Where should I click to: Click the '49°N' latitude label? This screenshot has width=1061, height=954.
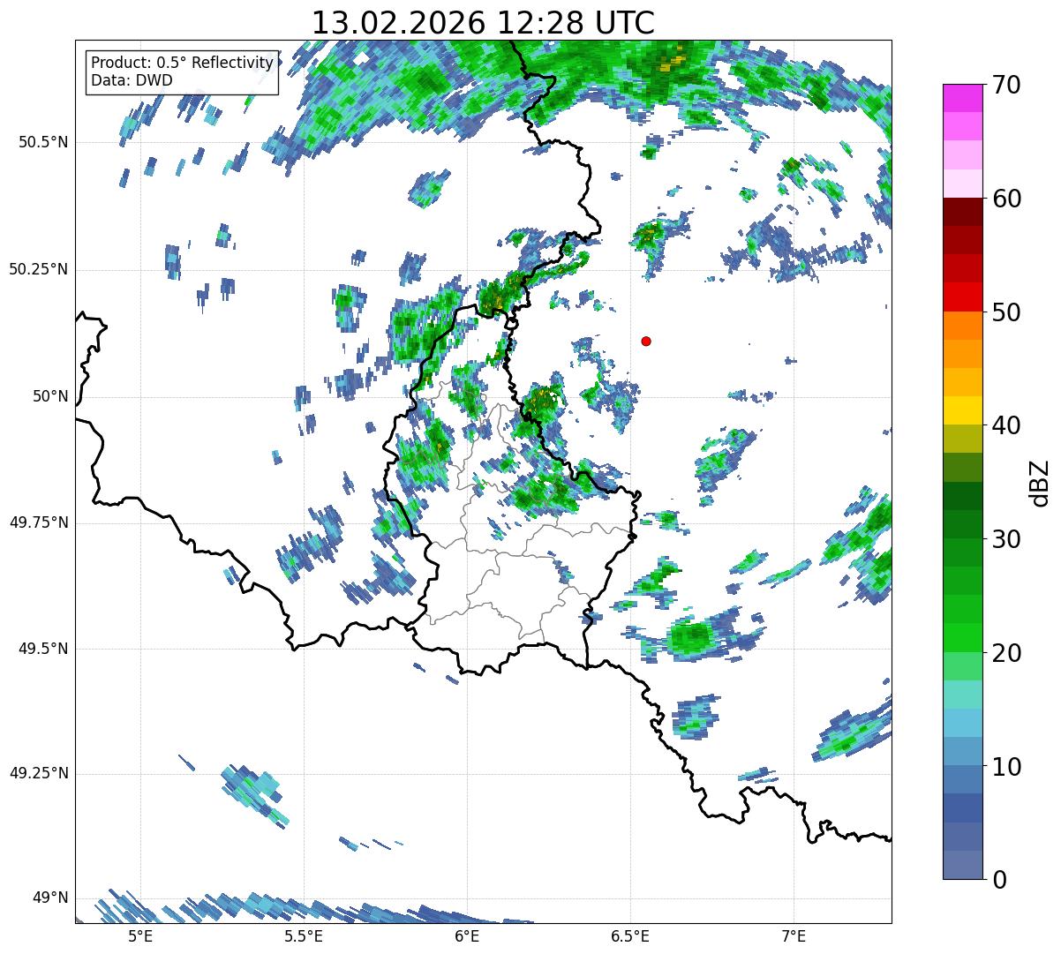[x=50, y=898]
